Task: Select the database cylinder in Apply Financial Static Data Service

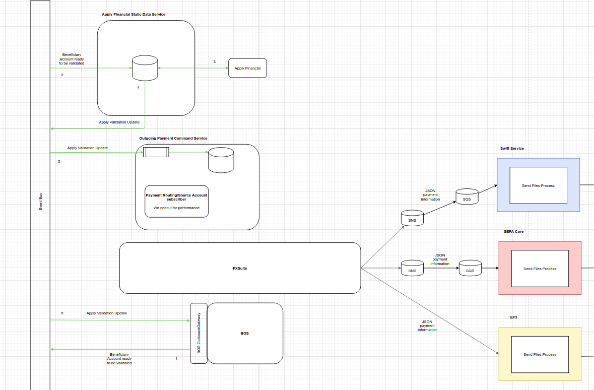Action: point(145,68)
